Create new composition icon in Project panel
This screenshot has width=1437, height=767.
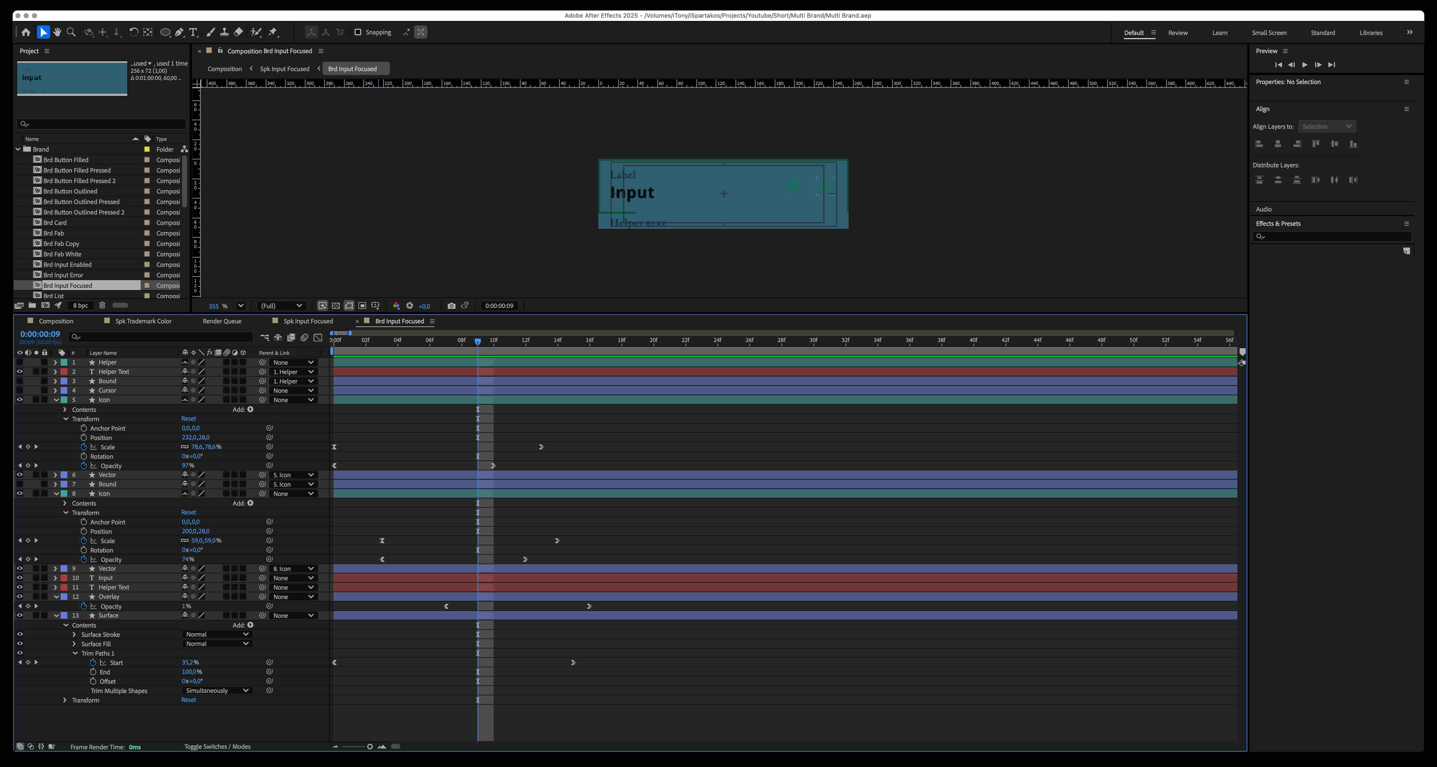[x=46, y=305]
